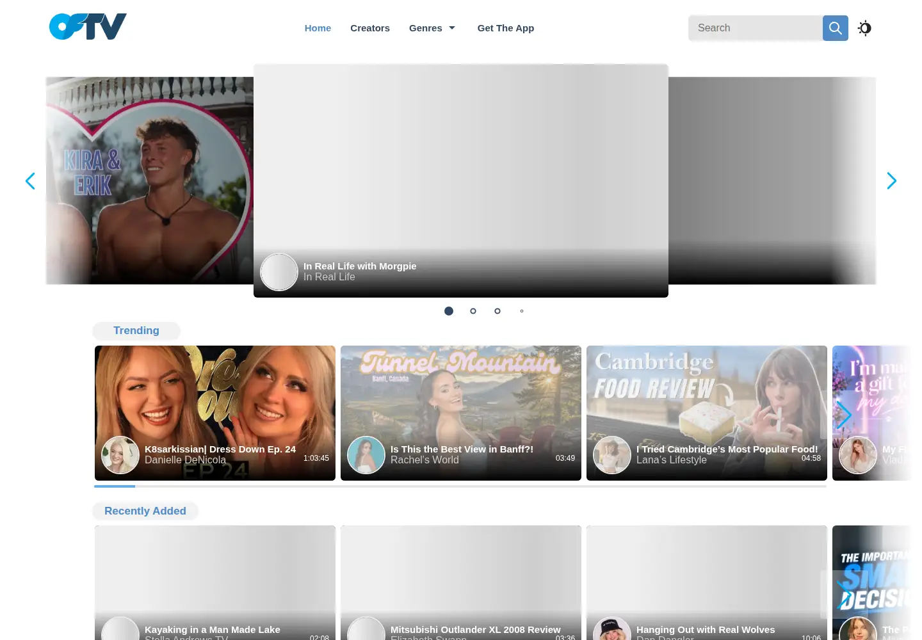Open the Dress Down video thumbnail
Viewport: 922px width, 640px height.
tap(215, 413)
